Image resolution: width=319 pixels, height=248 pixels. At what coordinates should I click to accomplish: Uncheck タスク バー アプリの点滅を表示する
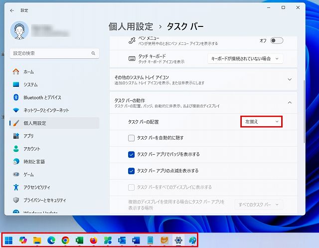[x=131, y=171]
